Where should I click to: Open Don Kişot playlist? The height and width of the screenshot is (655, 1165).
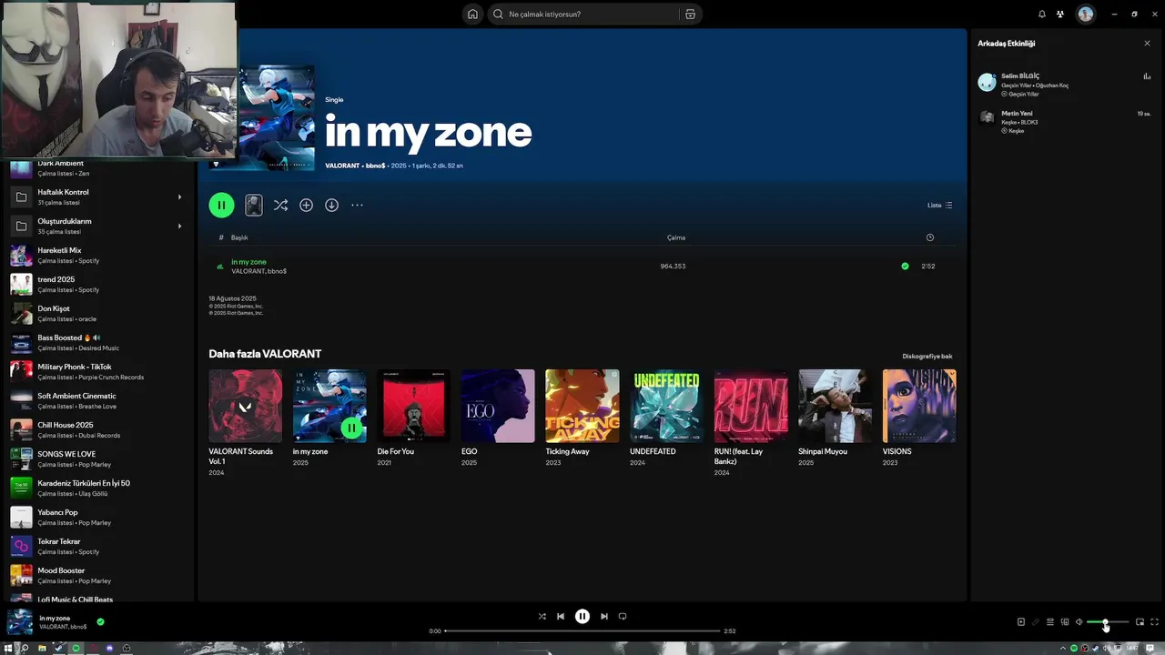click(x=96, y=313)
